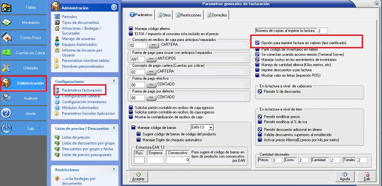Enable option to print invoice without values
382x186 pixels.
pyautogui.click(x=258, y=43)
